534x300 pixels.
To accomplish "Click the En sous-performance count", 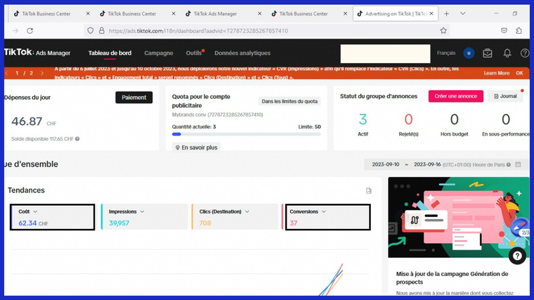I will (x=505, y=119).
